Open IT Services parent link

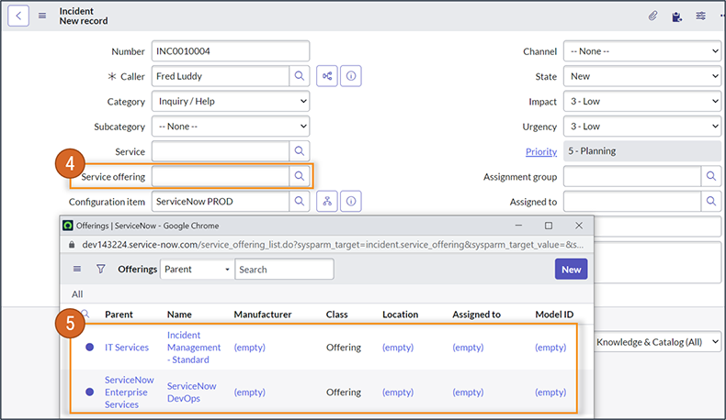(127, 348)
